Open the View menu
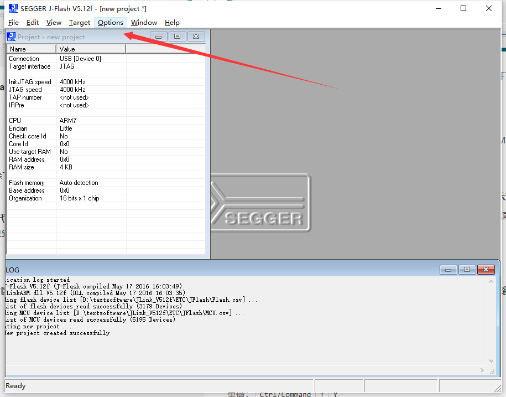 [54, 23]
